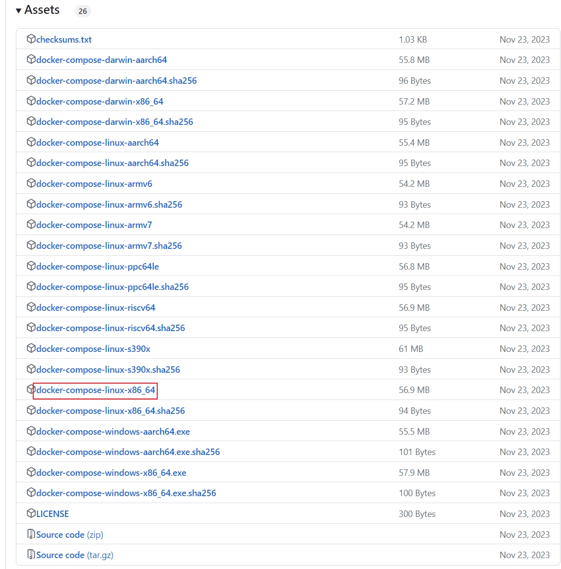Screen dimensions: 561x569
Task: Click package icon beside docker-compose-darwin-aarch64.sha256
Action: click(x=31, y=79)
